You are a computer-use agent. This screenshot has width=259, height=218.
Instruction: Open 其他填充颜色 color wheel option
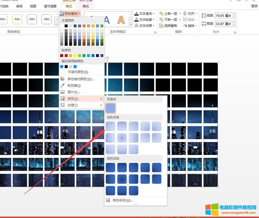[63, 79]
